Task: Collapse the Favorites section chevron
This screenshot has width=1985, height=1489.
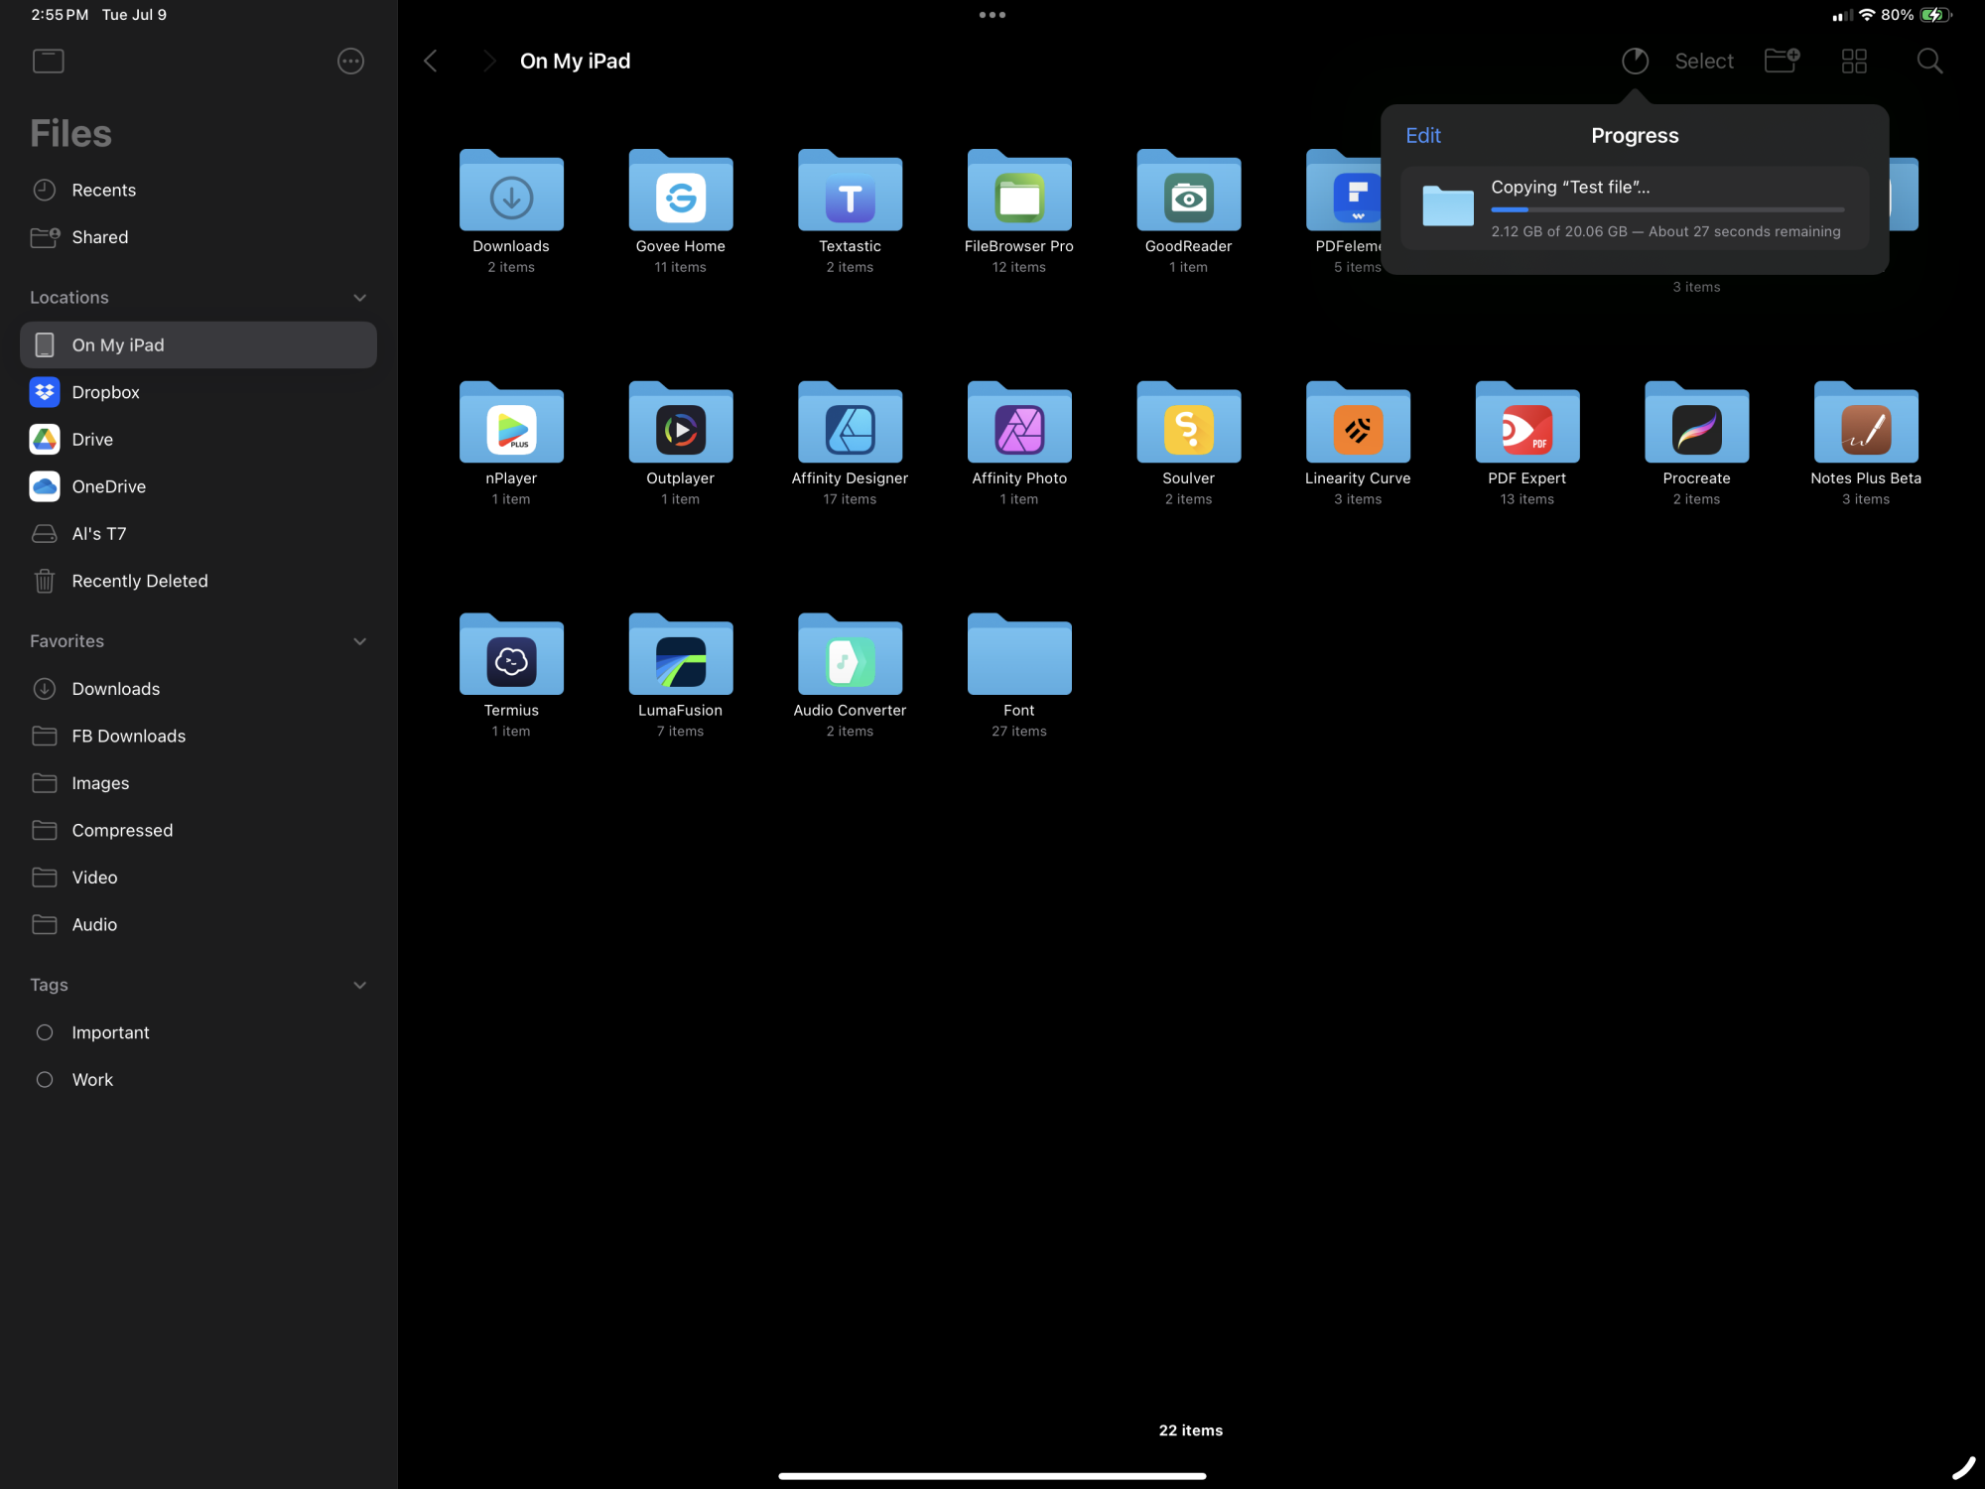Action: 359,641
